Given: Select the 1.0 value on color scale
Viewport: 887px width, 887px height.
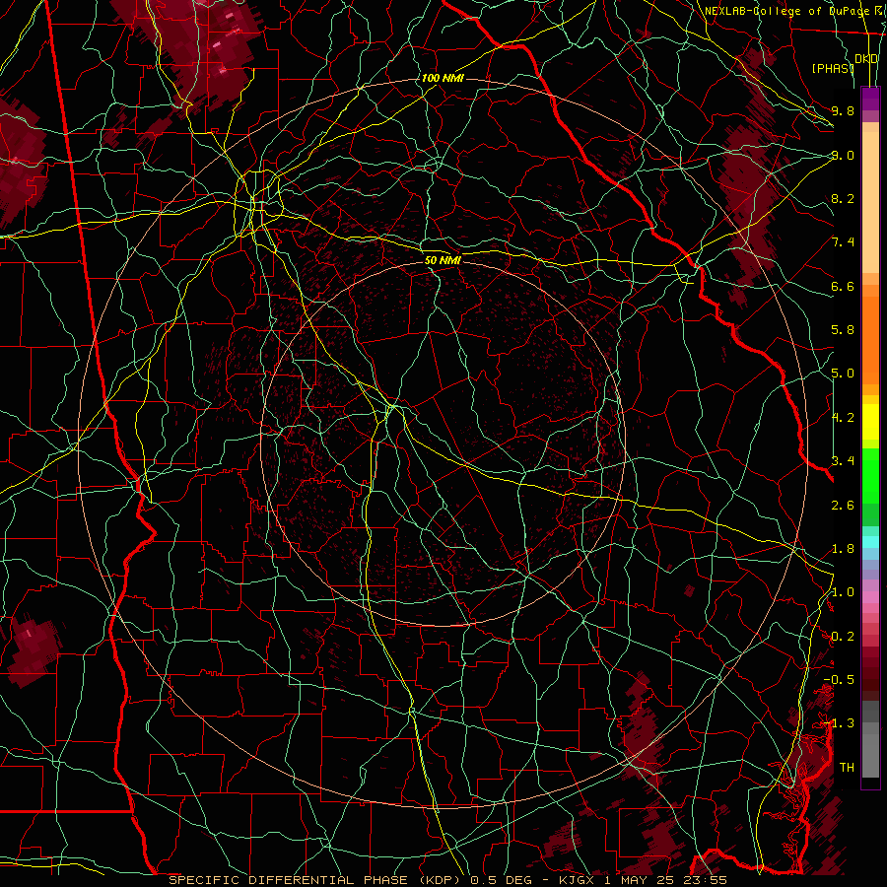Looking at the screenshot, I should pos(843,592).
